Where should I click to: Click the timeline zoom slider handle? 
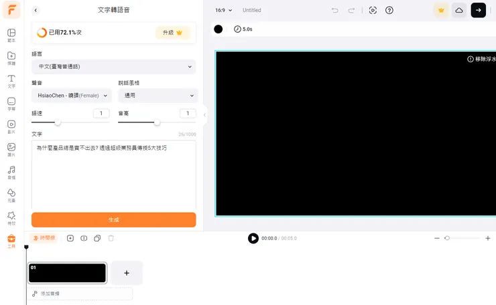(x=447, y=238)
